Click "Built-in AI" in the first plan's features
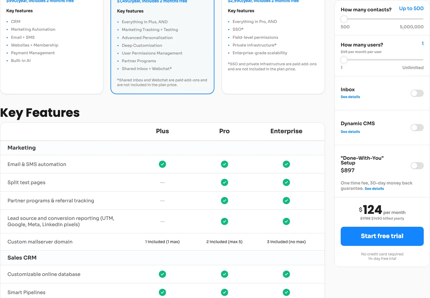This screenshot has width=430, height=298. (x=21, y=60)
